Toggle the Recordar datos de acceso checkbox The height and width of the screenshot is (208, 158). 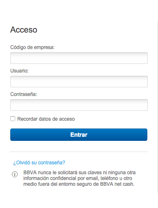click(x=13, y=119)
